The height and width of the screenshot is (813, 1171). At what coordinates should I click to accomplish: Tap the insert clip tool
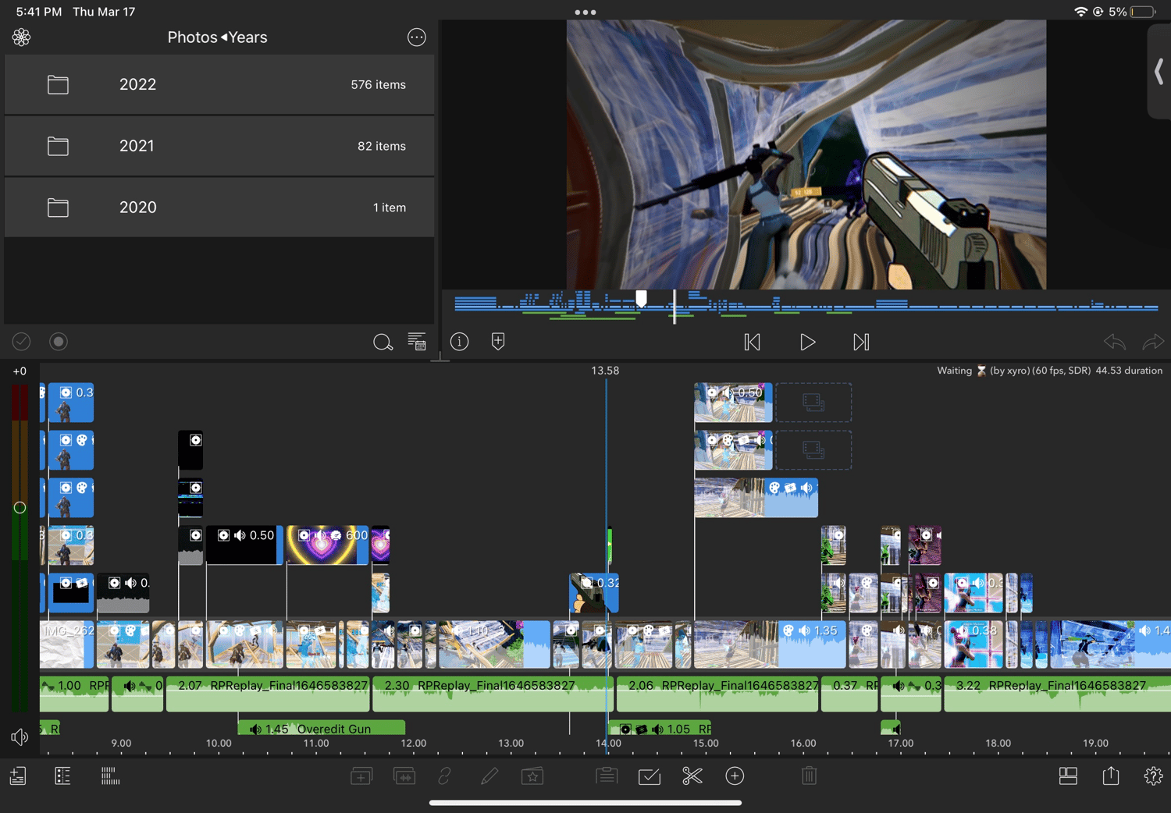(361, 776)
